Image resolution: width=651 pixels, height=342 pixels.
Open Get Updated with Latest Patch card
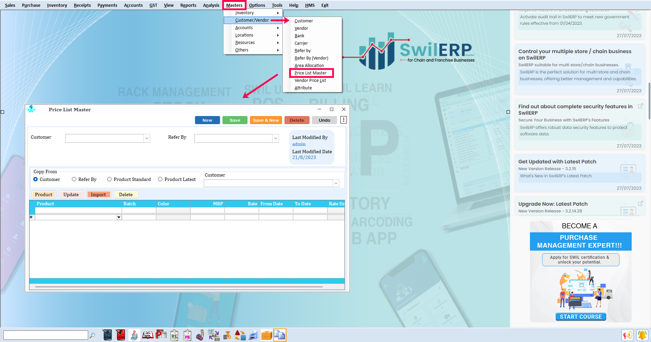580,173
